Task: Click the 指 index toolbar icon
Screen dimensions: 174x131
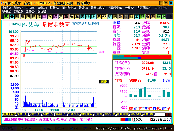Action: coord(121,17)
